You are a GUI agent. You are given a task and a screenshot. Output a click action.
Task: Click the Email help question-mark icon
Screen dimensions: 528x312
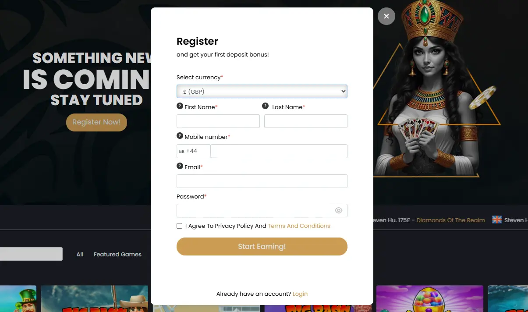[x=180, y=166]
